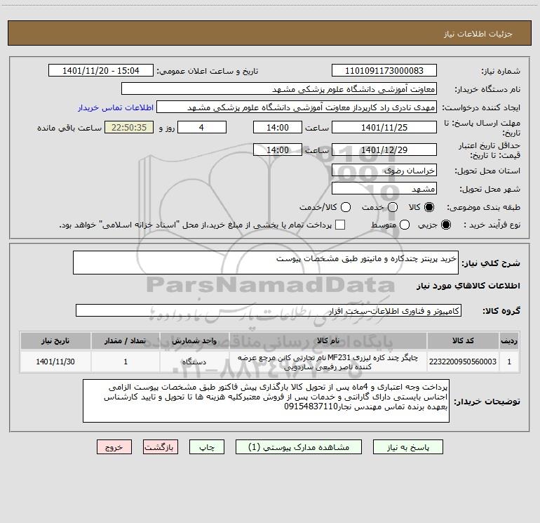The width and height of the screenshot is (540, 523).
Task: Click the response deadline date 1401/11/25 field
Action: 384,127
